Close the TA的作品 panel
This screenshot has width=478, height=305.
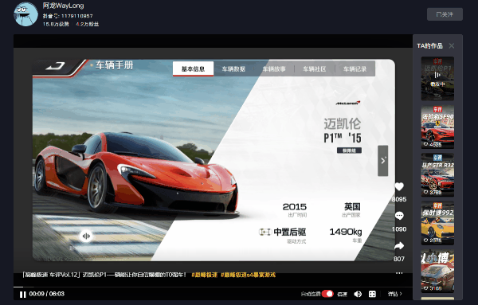(452, 45)
